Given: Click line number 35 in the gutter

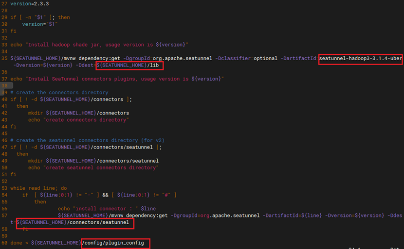Looking at the screenshot, I should pos(4,58).
